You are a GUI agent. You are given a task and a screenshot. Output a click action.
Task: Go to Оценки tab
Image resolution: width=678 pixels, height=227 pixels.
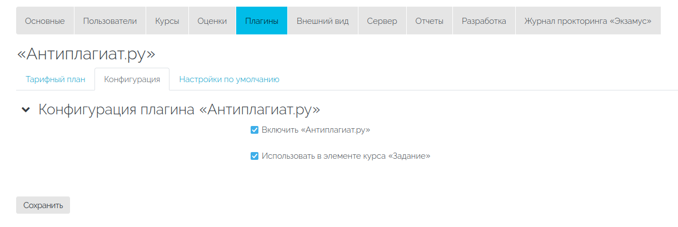[x=212, y=21]
